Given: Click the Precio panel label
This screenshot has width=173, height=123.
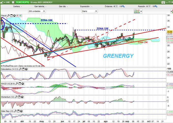Looking at the screenshot, I should 4,16.
